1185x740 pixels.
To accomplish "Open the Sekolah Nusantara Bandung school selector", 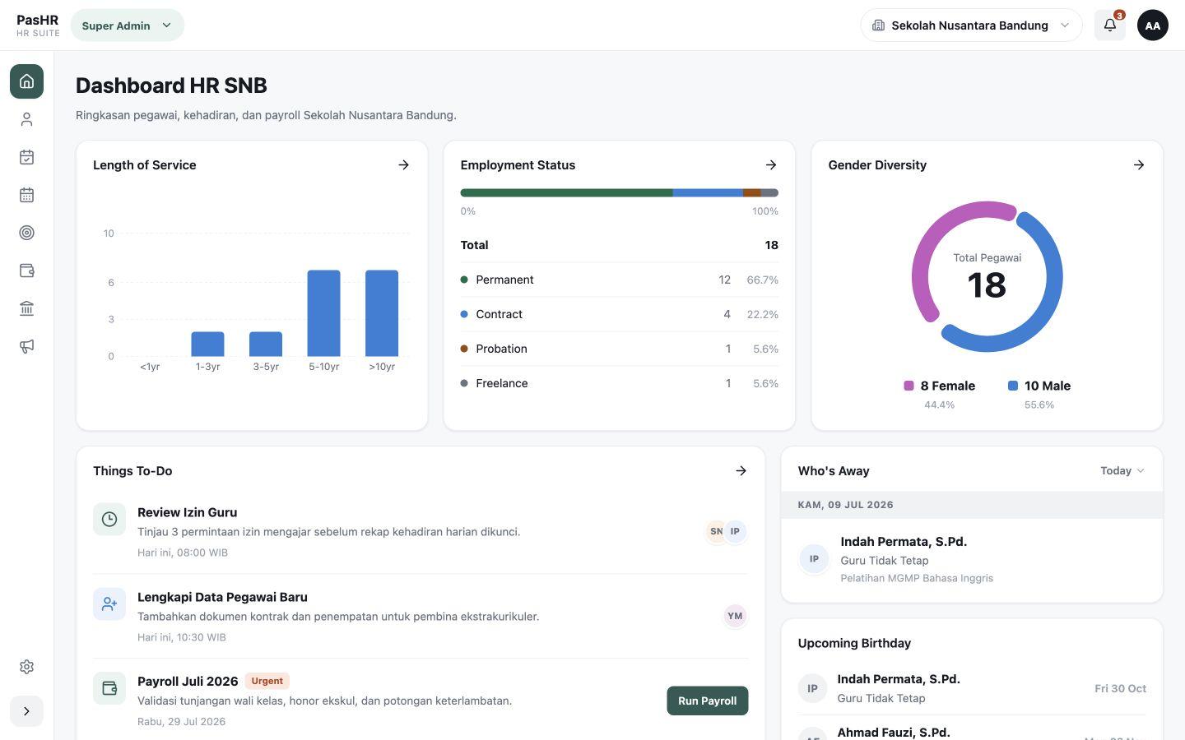I will 971,25.
